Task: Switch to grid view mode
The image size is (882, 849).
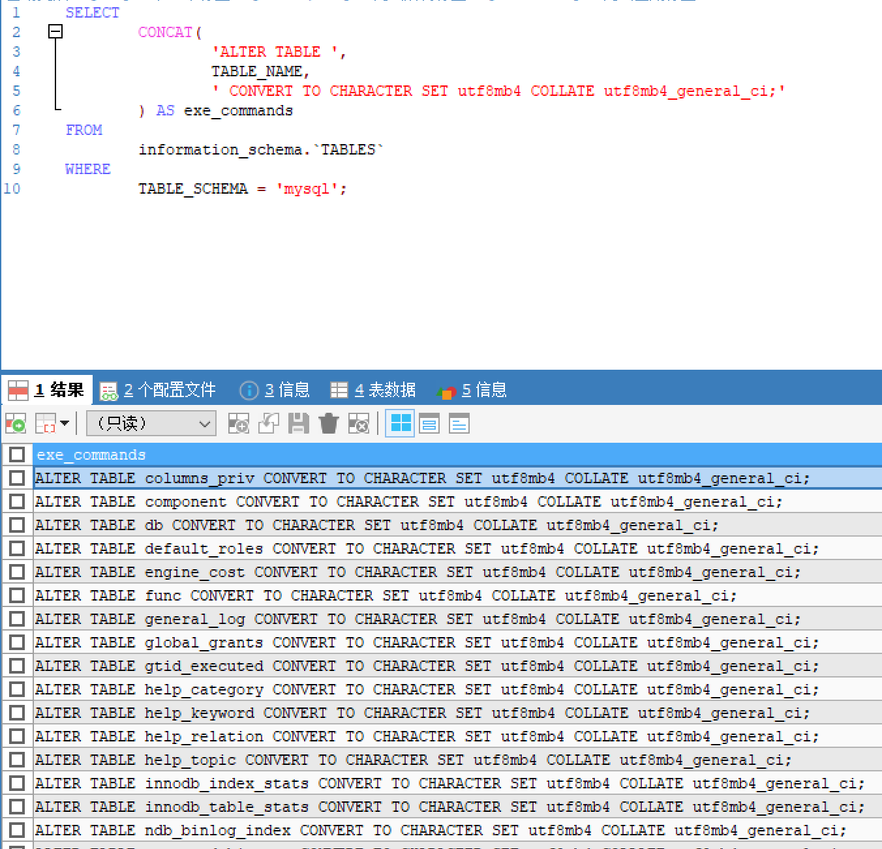Action: pos(400,424)
